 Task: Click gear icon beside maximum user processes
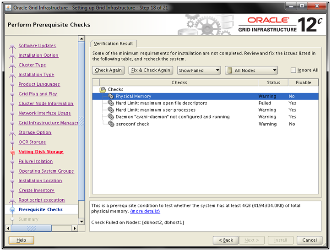pyautogui.click(x=111, y=110)
